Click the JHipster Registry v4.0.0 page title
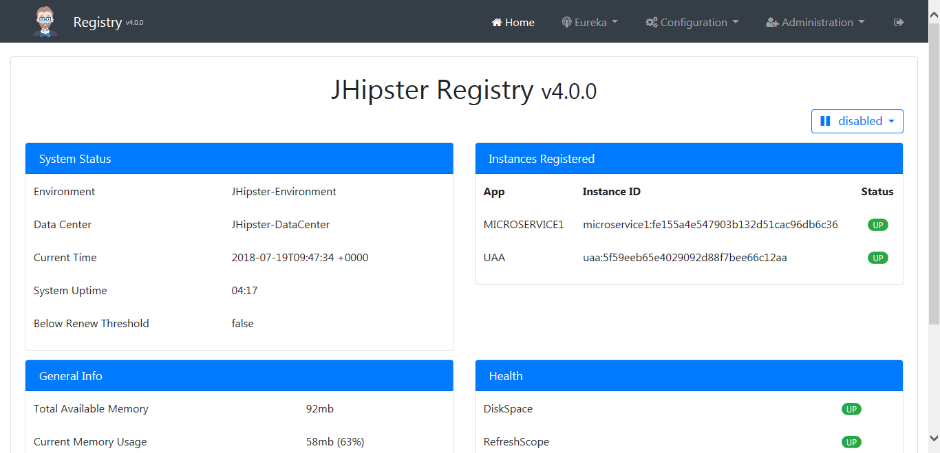 tap(464, 90)
